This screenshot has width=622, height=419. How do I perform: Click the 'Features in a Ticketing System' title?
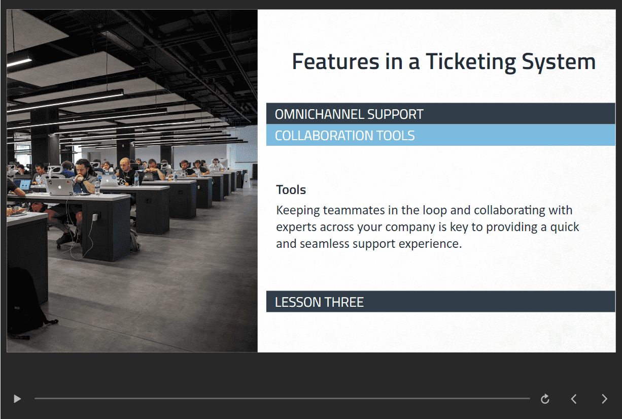coord(443,61)
